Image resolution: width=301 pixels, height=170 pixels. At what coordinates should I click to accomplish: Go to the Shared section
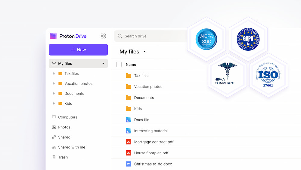(x=64, y=137)
